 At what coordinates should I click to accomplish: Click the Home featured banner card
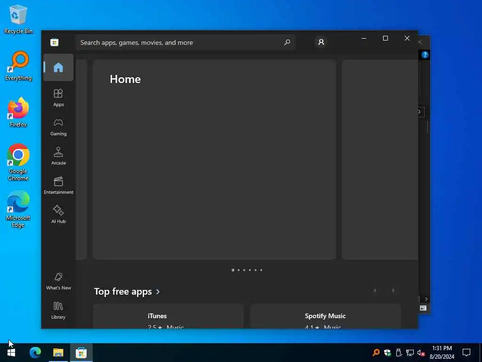pyautogui.click(x=214, y=159)
